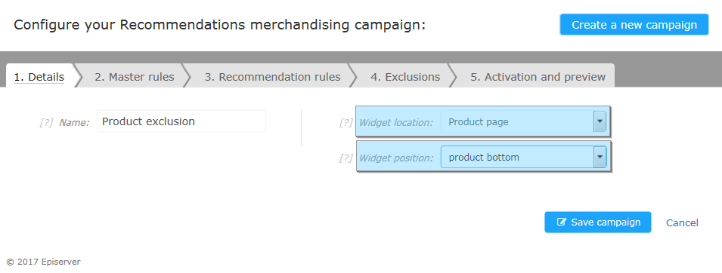Open the product bottom selection box
This screenshot has height=273, width=722.
click(x=523, y=157)
